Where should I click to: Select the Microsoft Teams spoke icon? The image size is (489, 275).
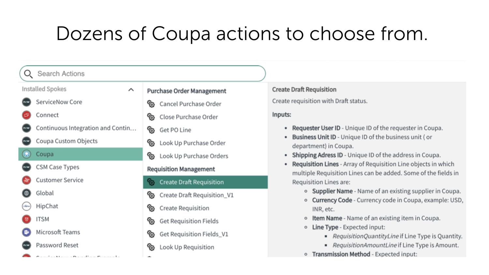click(26, 232)
